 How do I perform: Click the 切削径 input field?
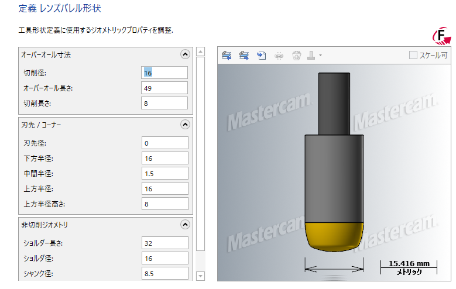164,73
